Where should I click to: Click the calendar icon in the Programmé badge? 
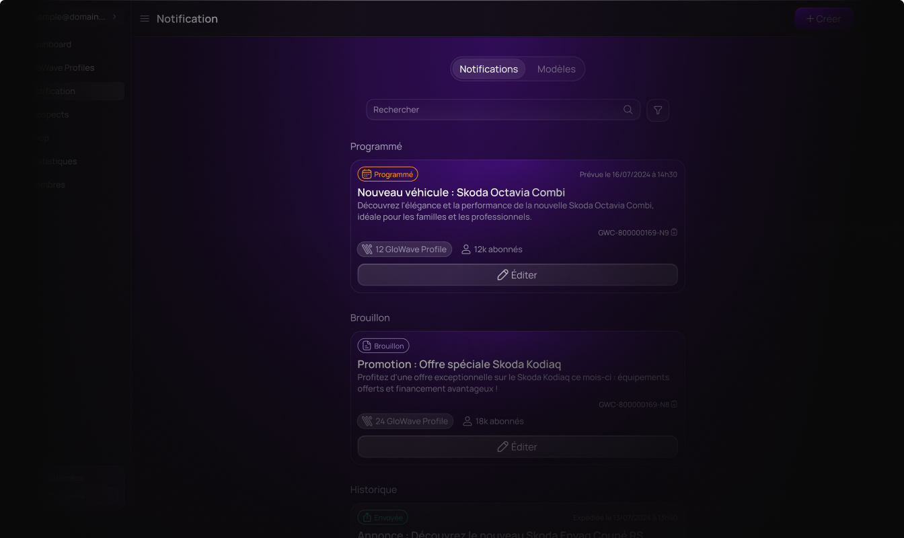(366, 174)
